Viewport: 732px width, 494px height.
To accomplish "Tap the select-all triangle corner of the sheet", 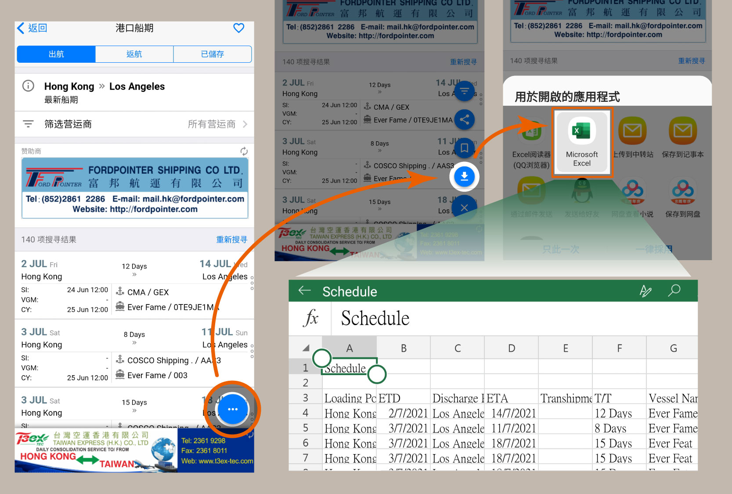I will click(x=306, y=348).
